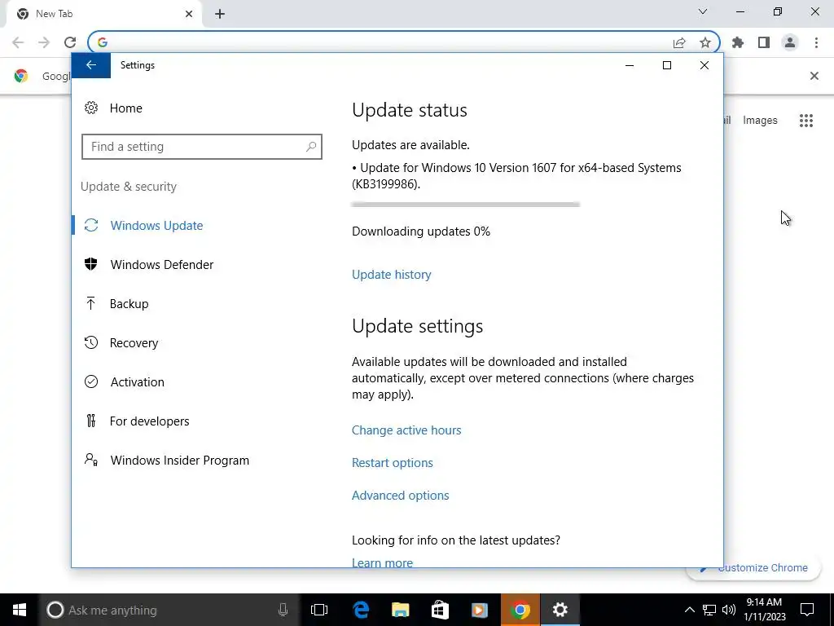Click the Cortana microphone icon
Viewport: 834px width, 626px height.
point(283,610)
